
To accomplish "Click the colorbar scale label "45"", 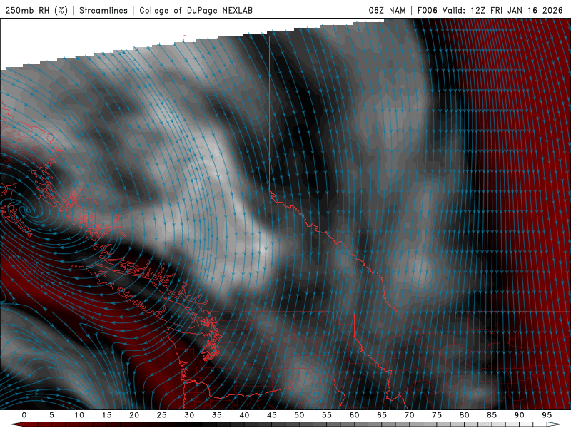I will 272,415.
